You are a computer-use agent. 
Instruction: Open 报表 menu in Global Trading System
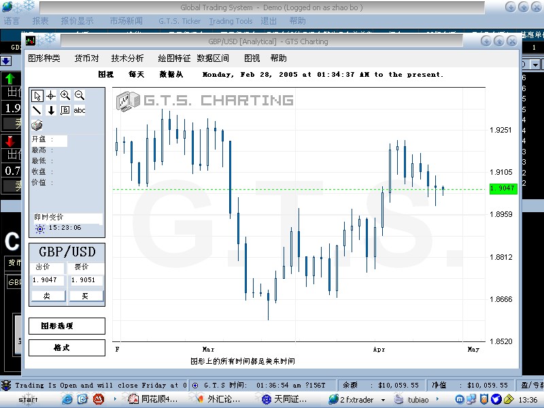point(40,21)
